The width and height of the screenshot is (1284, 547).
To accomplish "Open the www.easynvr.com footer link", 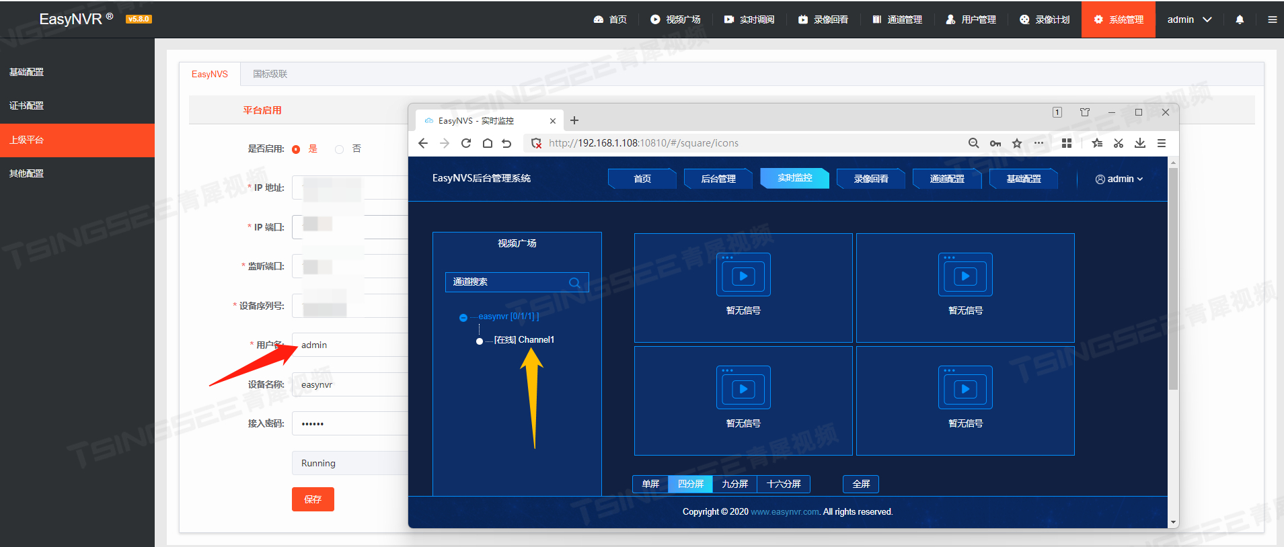I will point(785,512).
